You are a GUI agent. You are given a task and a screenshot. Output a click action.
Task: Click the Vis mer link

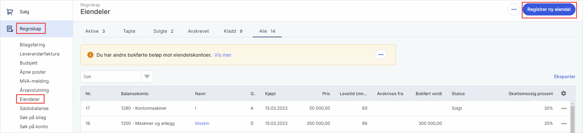click(223, 55)
